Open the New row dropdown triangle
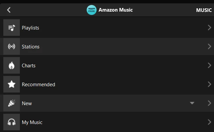This screenshot has width=214, height=132. click(192, 103)
